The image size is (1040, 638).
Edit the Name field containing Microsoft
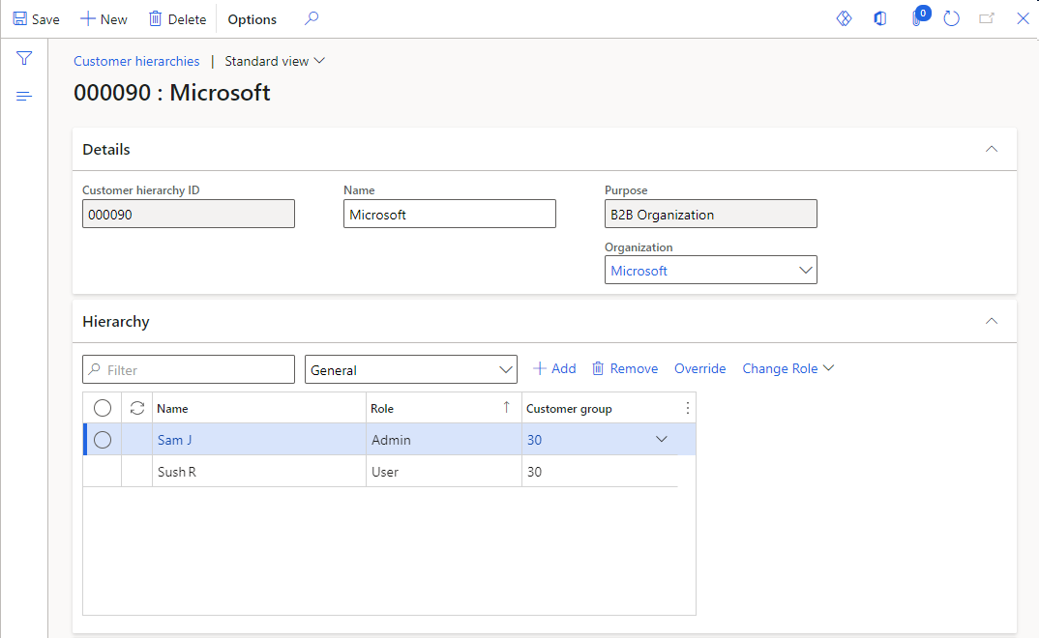[450, 214]
